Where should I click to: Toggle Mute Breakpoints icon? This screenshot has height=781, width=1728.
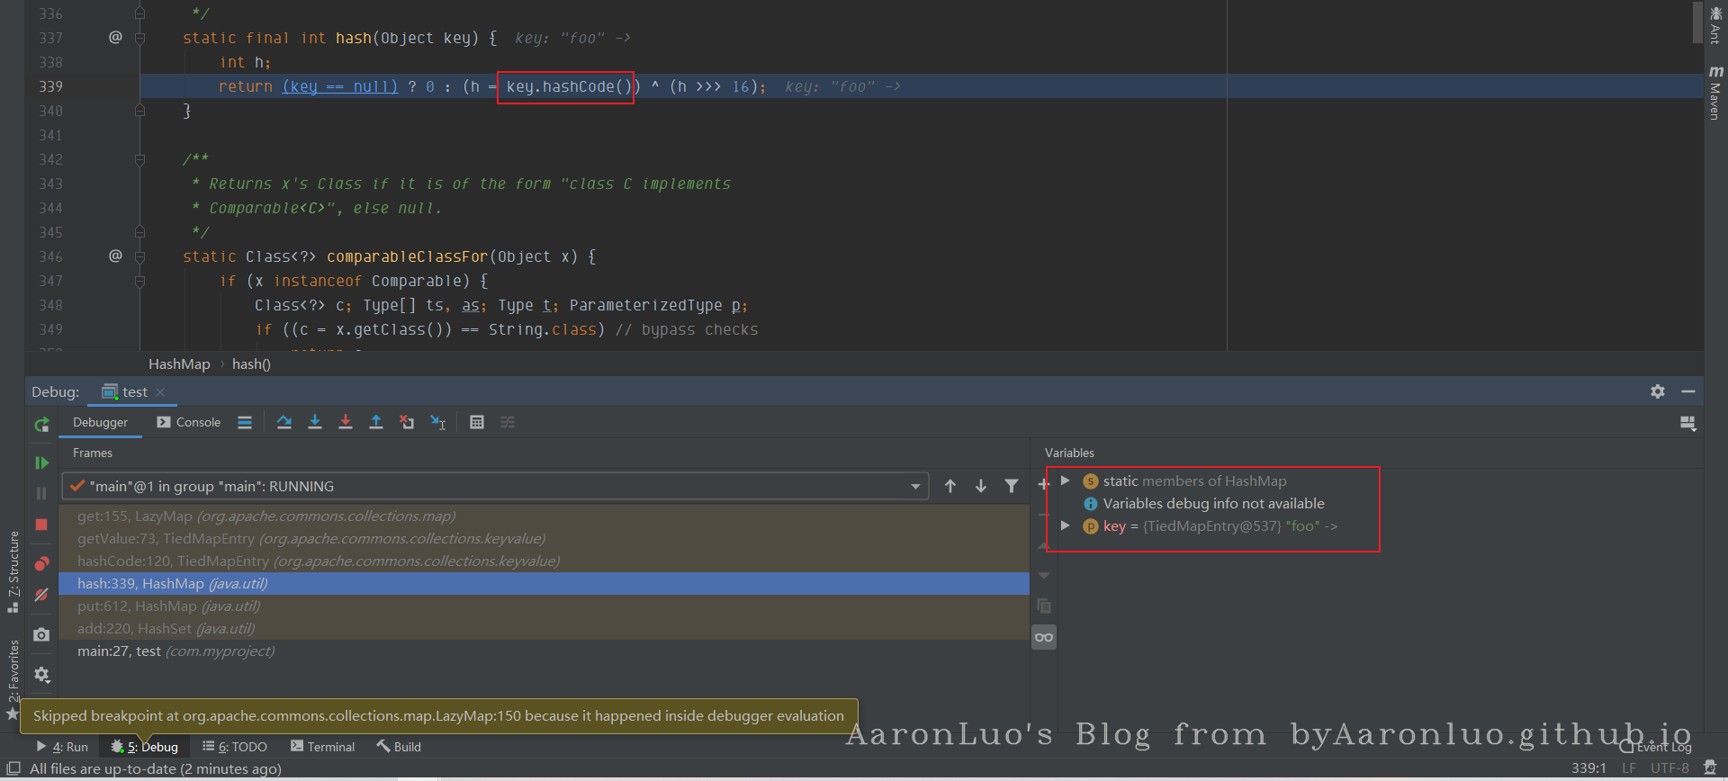(x=41, y=595)
